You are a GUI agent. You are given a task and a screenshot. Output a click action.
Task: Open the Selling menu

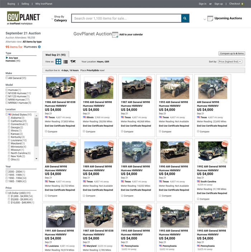pos(25,4)
